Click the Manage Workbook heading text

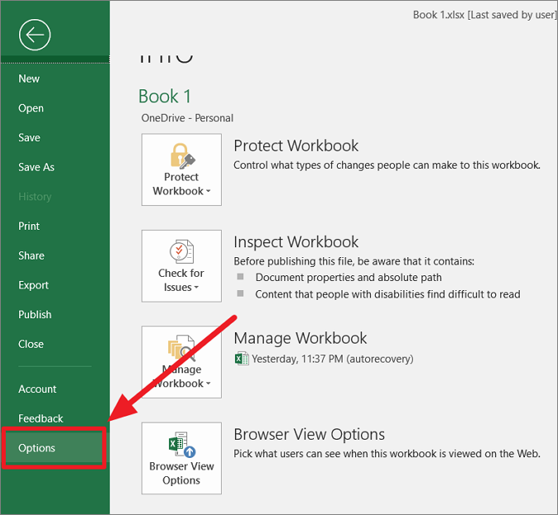point(300,338)
